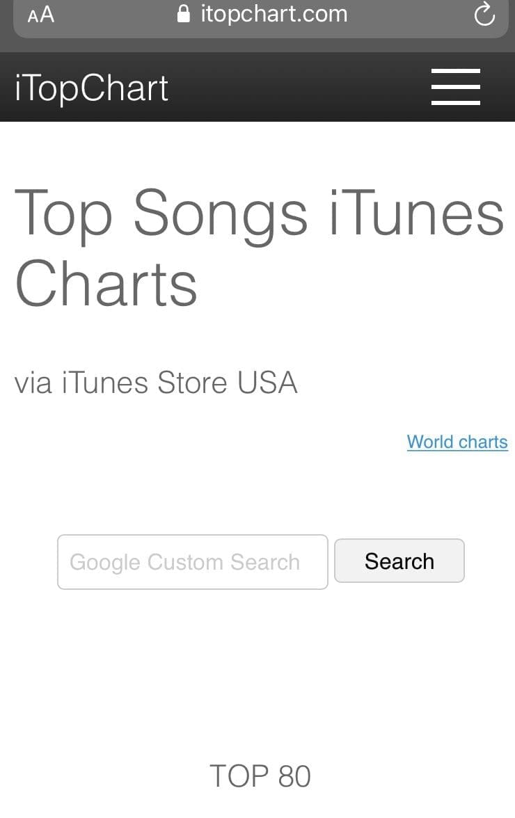The image size is (515, 818).
Task: Click the via iTunes Store USA subtitle
Action: [156, 383]
